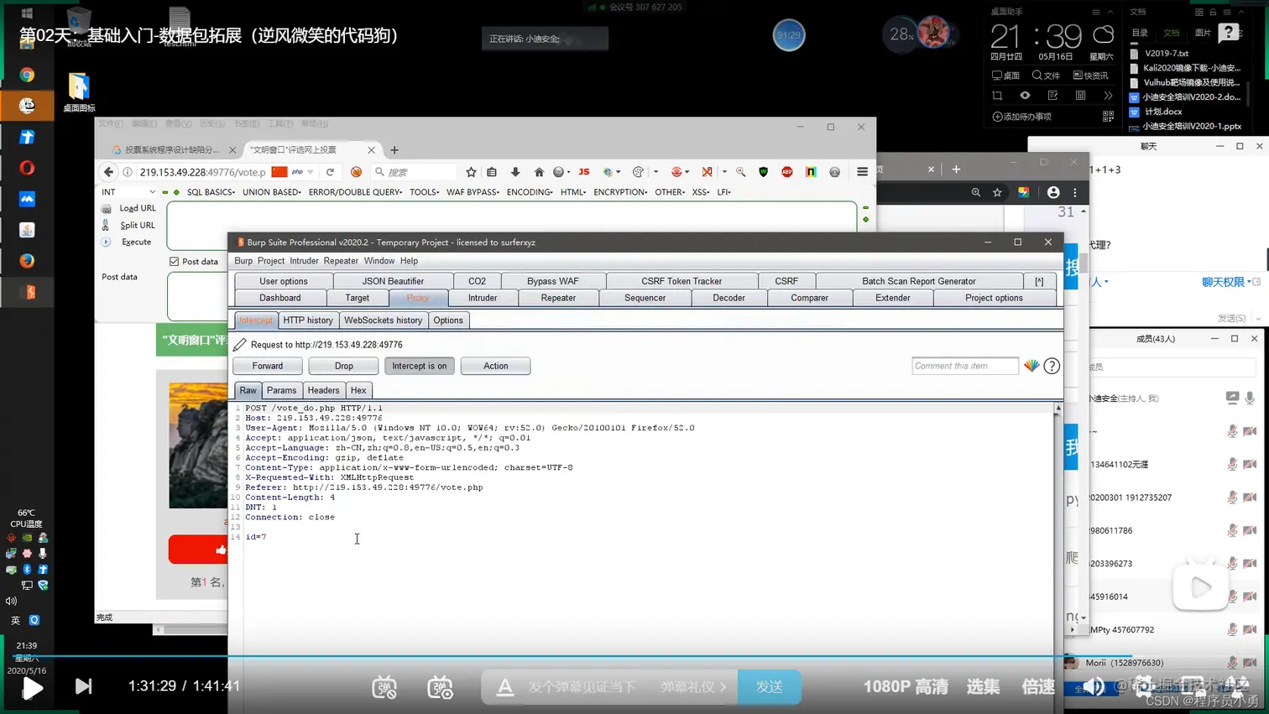Go to Firefox home icon
This screenshot has width=1269, height=714.
(539, 172)
